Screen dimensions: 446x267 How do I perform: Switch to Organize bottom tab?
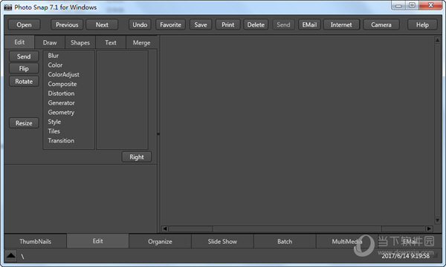click(160, 242)
